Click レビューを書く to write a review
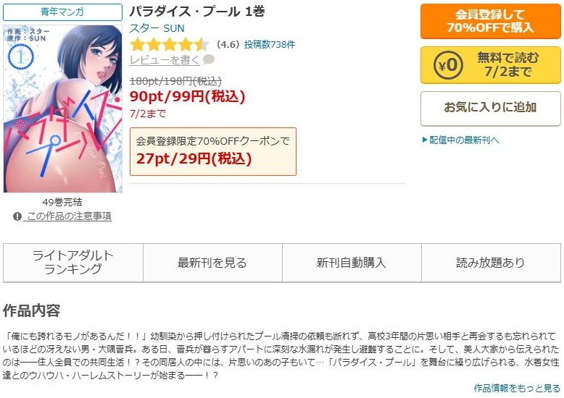This screenshot has width=564, height=398. click(165, 59)
